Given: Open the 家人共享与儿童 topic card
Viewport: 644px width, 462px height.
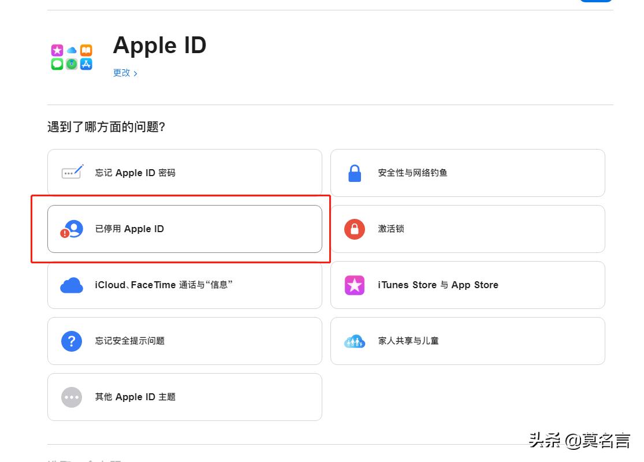Looking at the screenshot, I should (x=467, y=341).
